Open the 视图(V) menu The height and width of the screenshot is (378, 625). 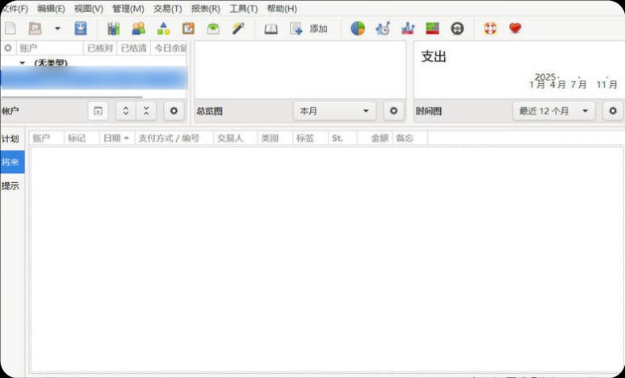pyautogui.click(x=89, y=9)
